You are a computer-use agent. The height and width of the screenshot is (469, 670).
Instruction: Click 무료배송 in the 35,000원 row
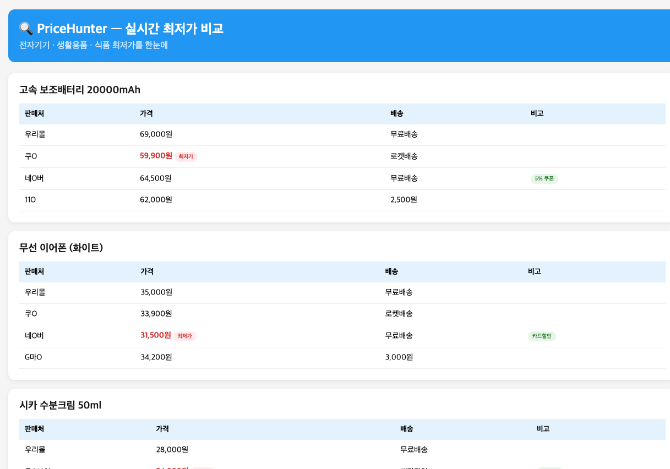pyautogui.click(x=399, y=292)
